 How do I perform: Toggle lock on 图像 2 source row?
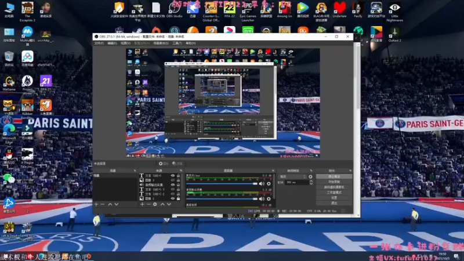point(178,198)
